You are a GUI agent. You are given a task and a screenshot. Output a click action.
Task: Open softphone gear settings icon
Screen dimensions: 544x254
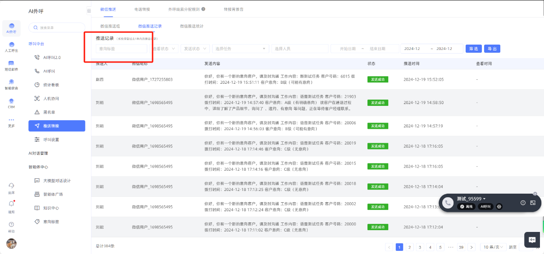point(499,207)
